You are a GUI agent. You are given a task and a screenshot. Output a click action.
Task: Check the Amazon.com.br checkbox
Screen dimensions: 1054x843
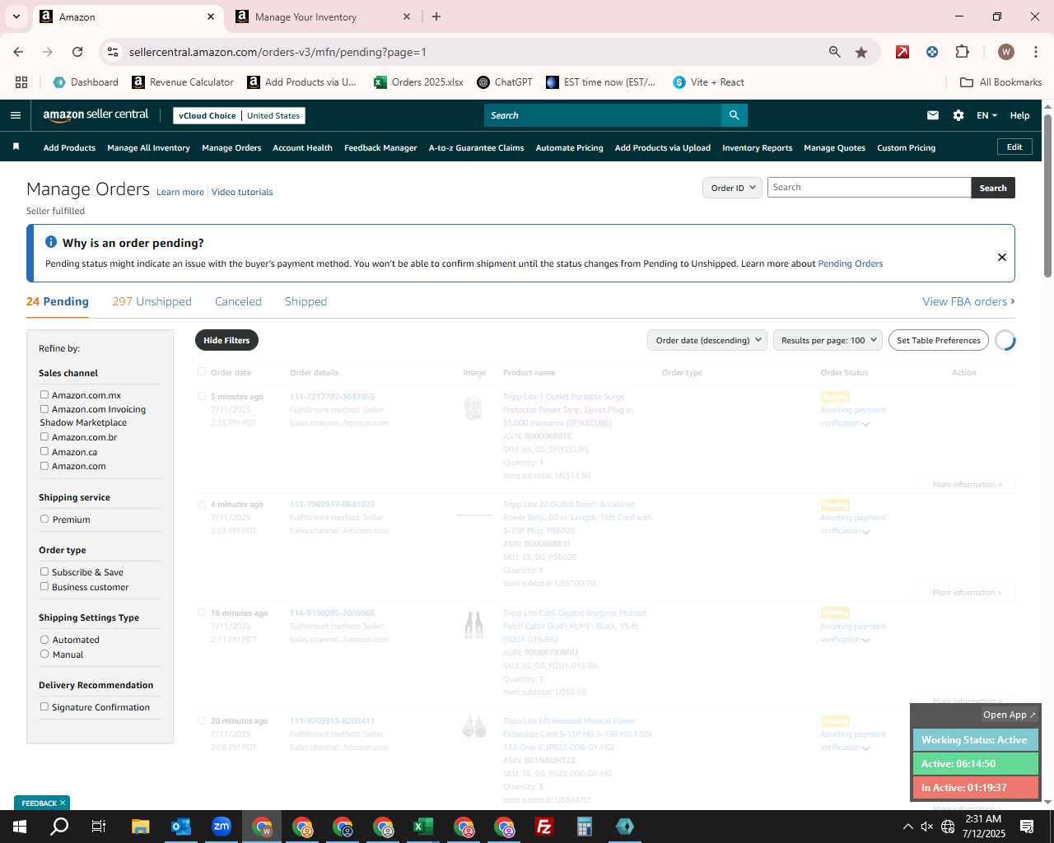44,436
